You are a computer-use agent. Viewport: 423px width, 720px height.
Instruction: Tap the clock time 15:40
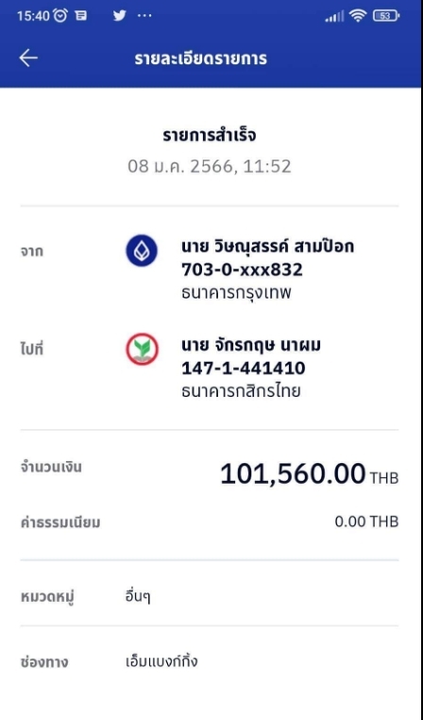[33, 16]
